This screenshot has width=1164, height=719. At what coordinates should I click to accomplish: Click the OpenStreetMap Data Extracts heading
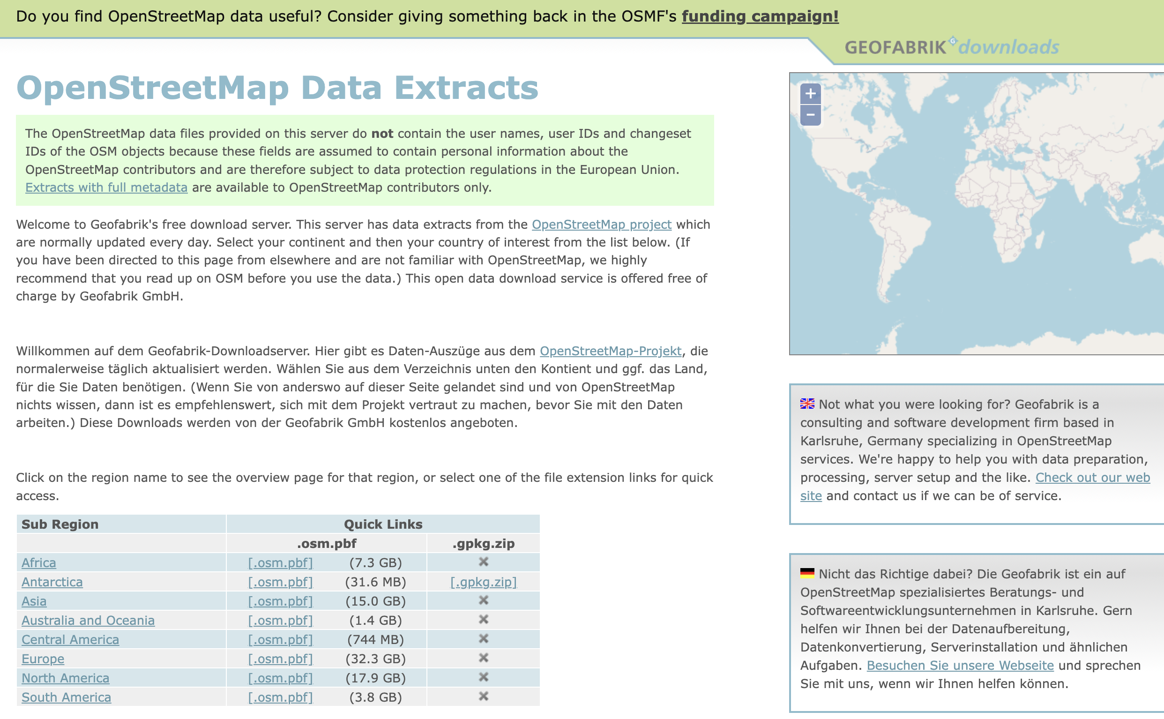point(277,88)
